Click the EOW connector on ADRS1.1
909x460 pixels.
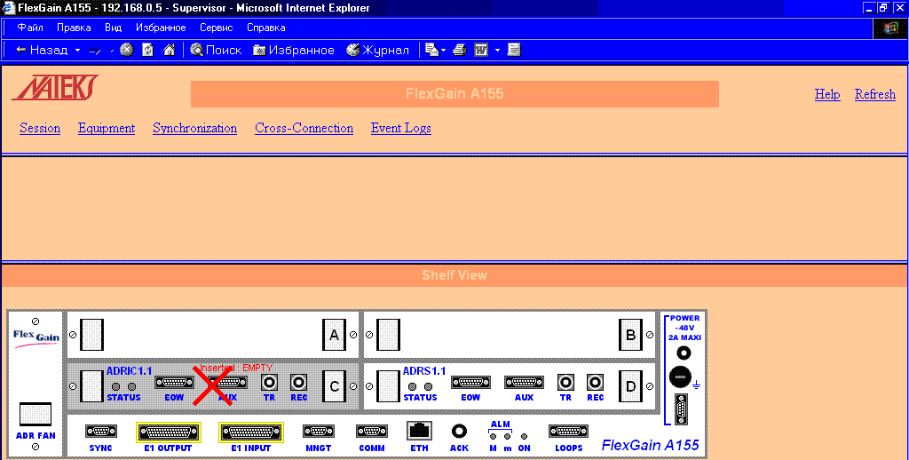point(470,382)
